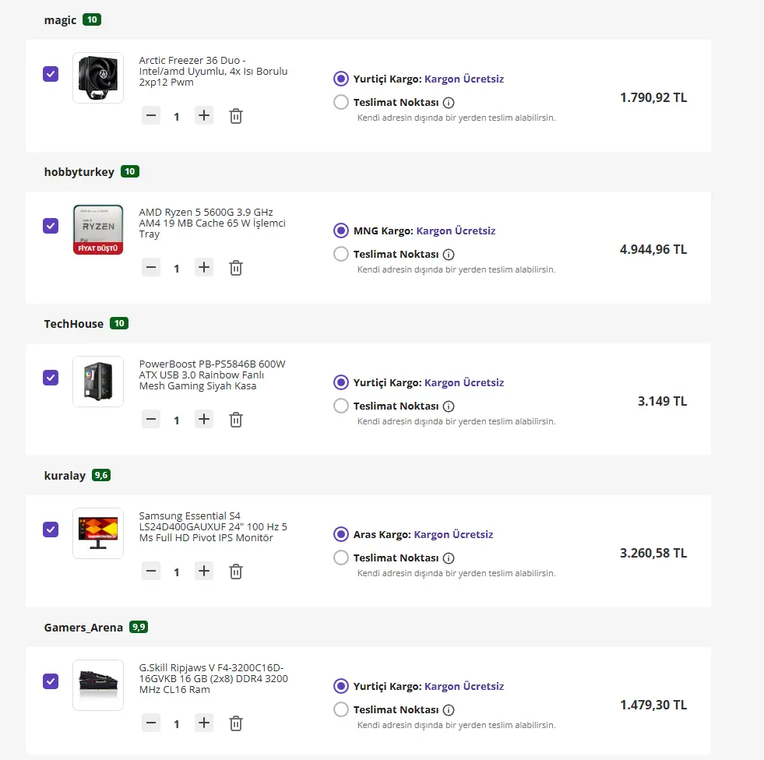View Teslimat Noktası info for Samsung monitor
This screenshot has width=764, height=760.
pyautogui.click(x=449, y=558)
